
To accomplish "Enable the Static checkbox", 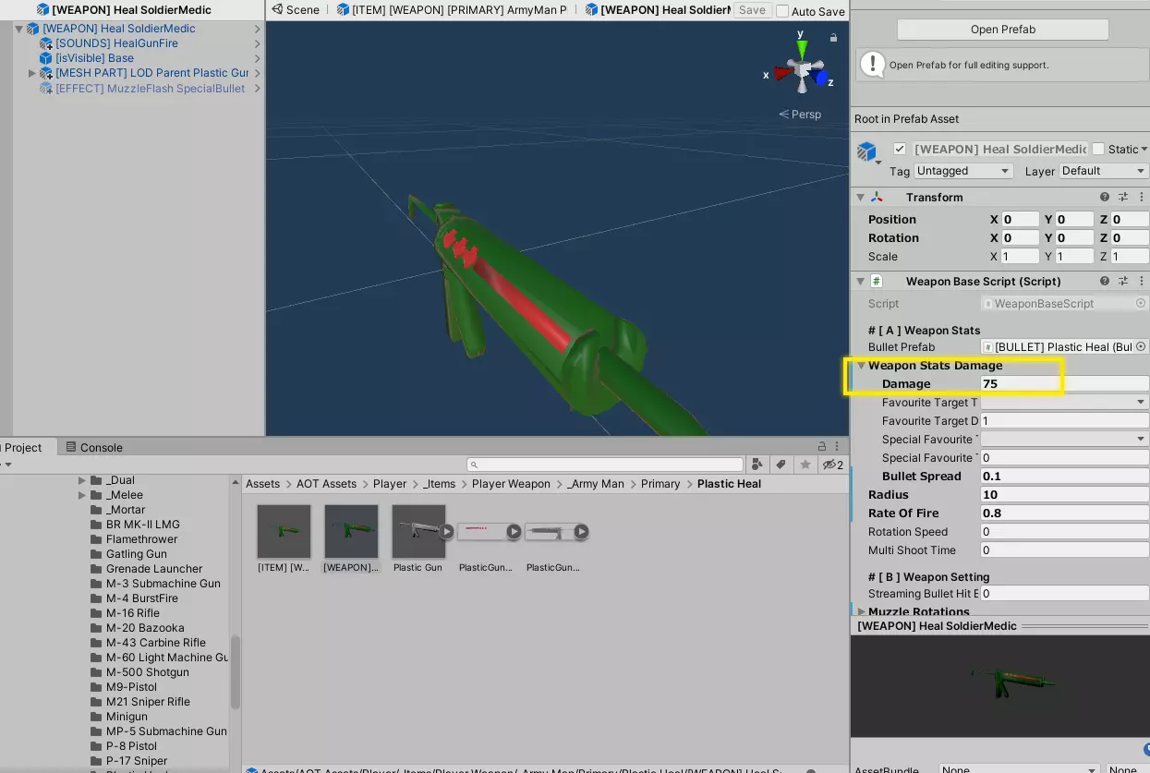I will [x=1098, y=149].
